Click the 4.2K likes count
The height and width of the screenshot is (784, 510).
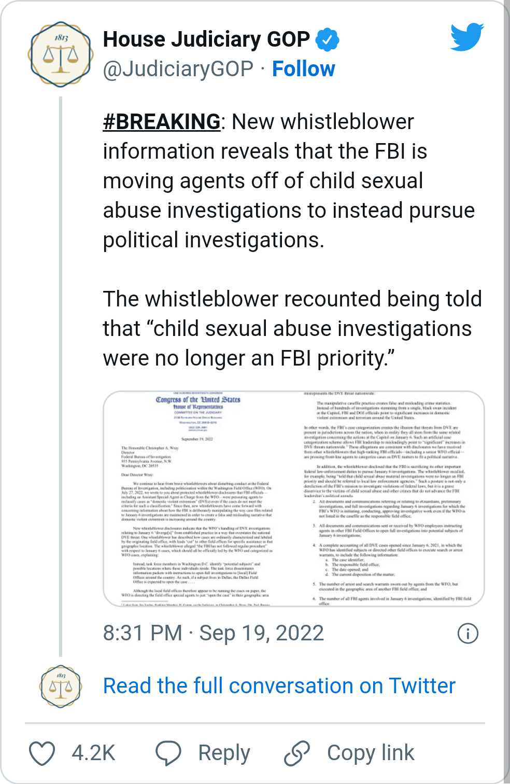click(93, 753)
